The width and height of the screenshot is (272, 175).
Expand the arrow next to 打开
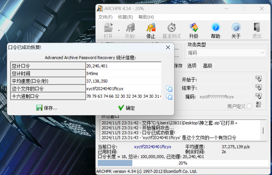tap(119, 31)
